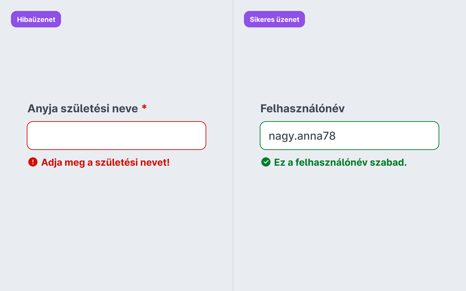Screen dimensions: 466x291
Task: Select the Hibaüzenet purple badge
Action: [36, 19]
